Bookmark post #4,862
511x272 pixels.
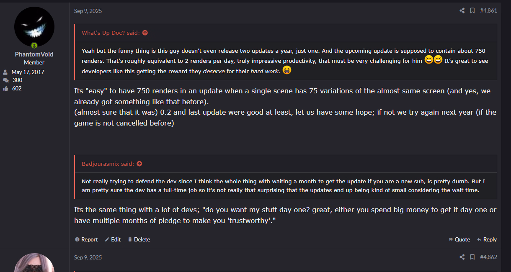(x=472, y=257)
